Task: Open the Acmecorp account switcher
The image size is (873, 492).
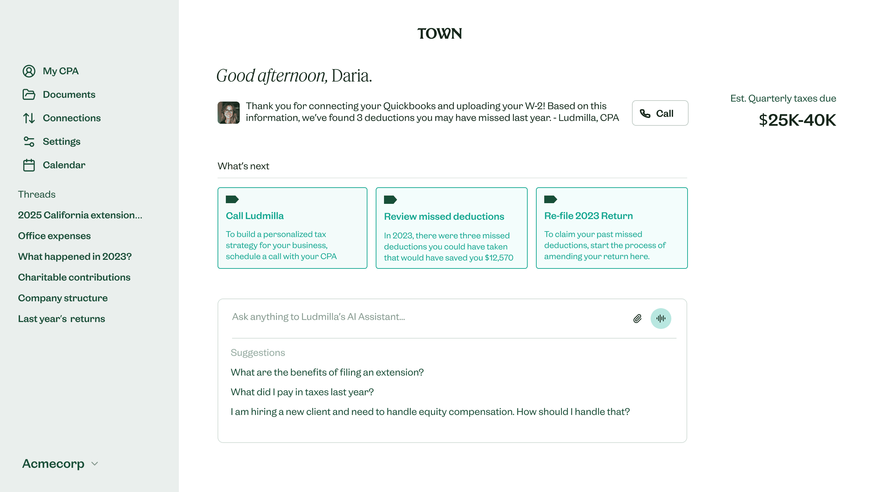Action: 54,464
